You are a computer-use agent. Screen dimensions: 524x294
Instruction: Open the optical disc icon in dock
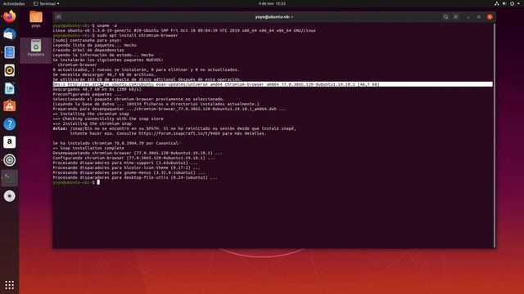[9, 196]
